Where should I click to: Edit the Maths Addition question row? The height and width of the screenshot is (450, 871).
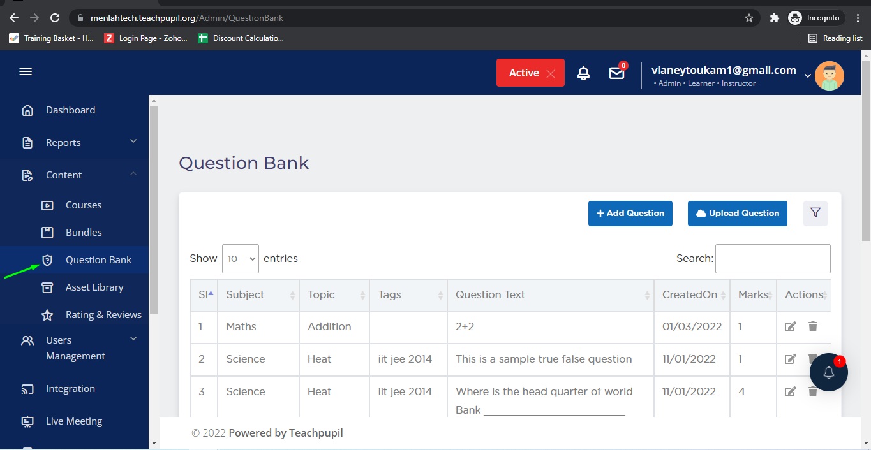[790, 326]
